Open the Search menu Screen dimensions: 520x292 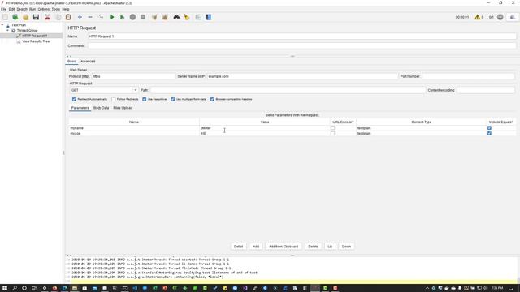tap(22, 9)
